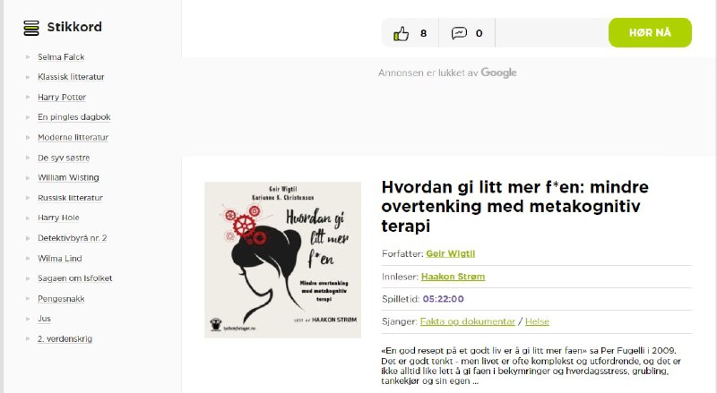717x393 pixels.
Task: Click the arrow bullet beside Jus
Action: pyautogui.click(x=28, y=319)
